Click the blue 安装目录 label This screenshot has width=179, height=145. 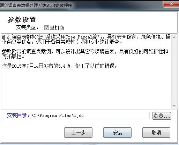pyautogui.click(x=18, y=115)
